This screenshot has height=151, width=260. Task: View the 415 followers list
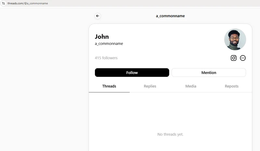click(106, 58)
